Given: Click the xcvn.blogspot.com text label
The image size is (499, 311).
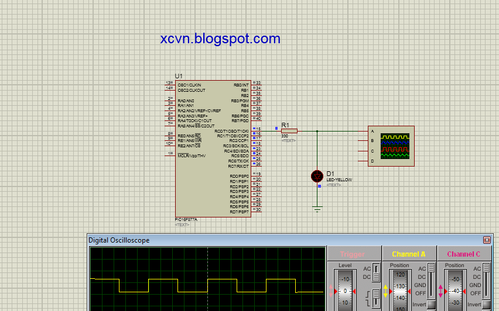Looking at the screenshot, I should click(x=220, y=39).
